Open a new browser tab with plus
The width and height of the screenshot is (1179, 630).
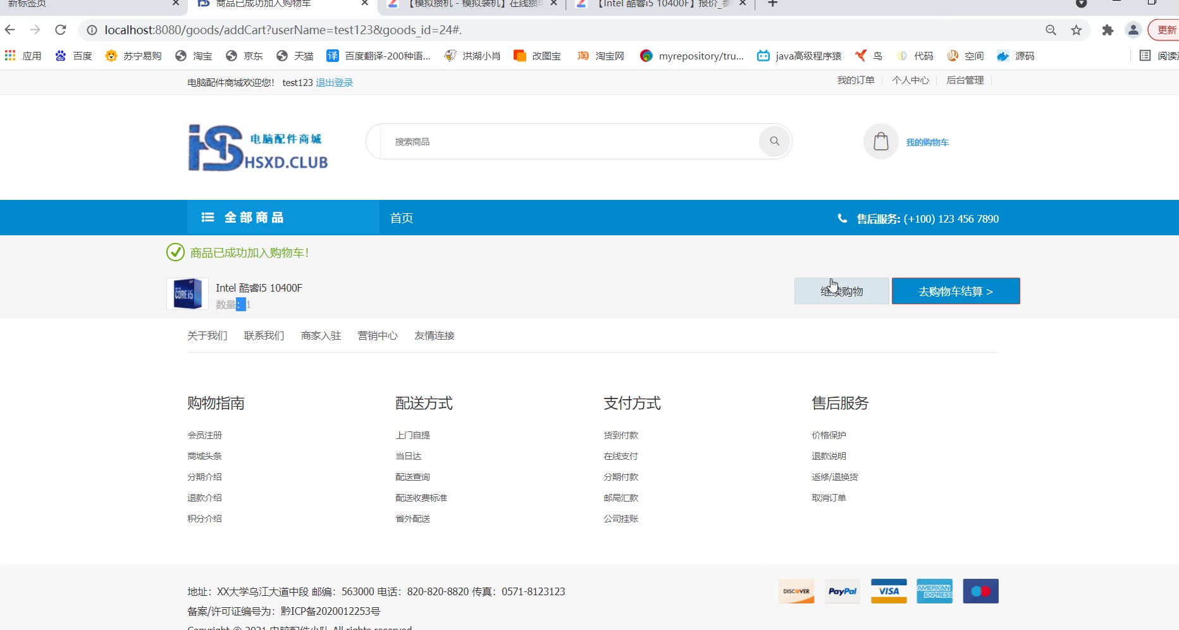pyautogui.click(x=772, y=4)
